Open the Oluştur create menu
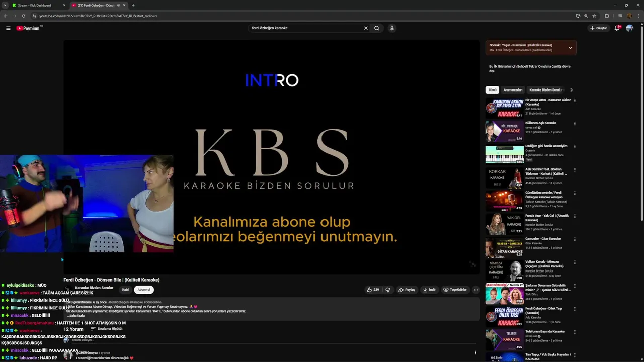 (x=599, y=28)
